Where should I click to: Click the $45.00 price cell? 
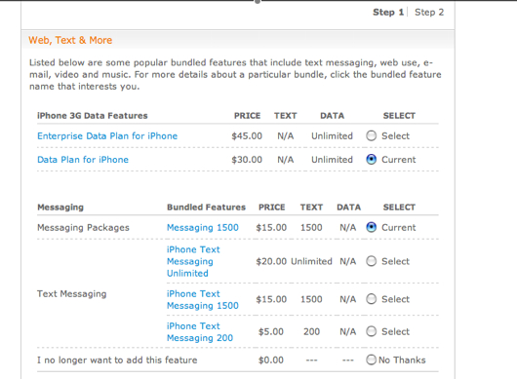point(247,136)
